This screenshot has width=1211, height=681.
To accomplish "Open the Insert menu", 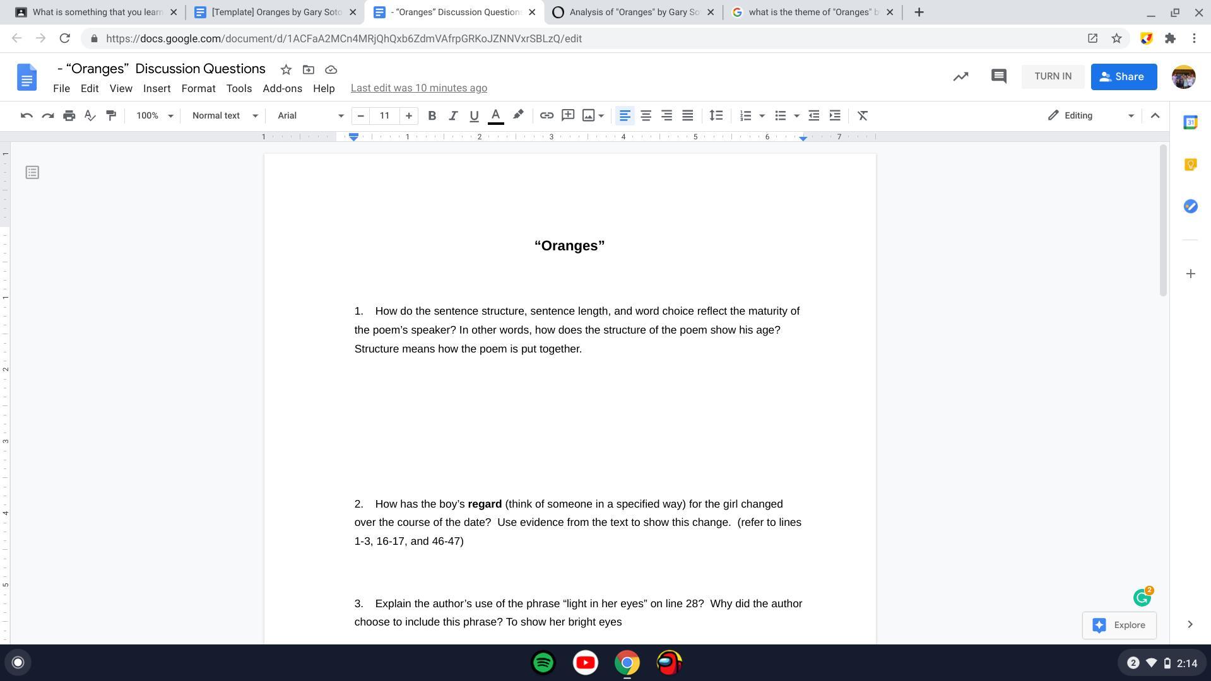I will tap(157, 88).
